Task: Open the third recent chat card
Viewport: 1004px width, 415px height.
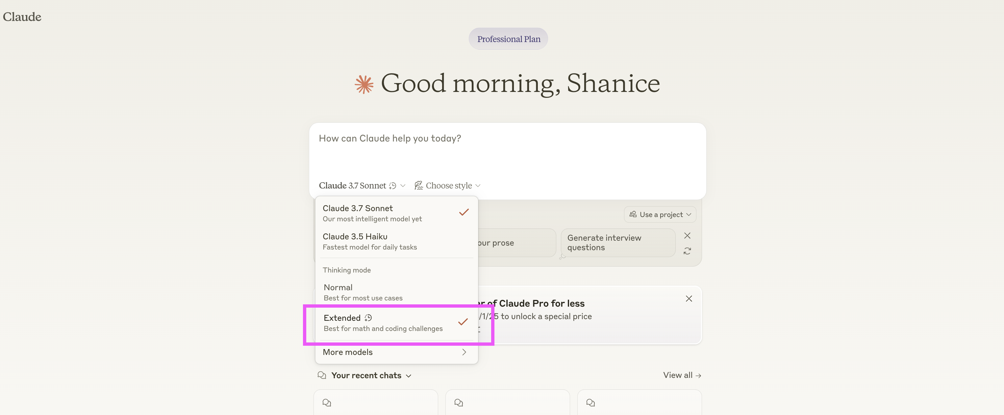Action: pos(639,403)
